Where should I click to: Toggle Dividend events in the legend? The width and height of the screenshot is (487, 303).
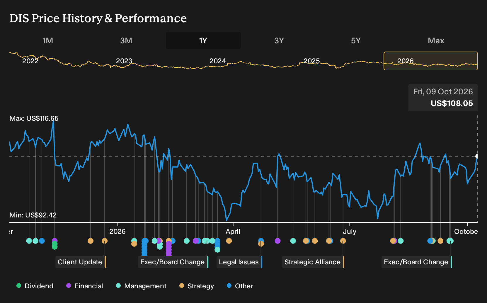coord(35,286)
